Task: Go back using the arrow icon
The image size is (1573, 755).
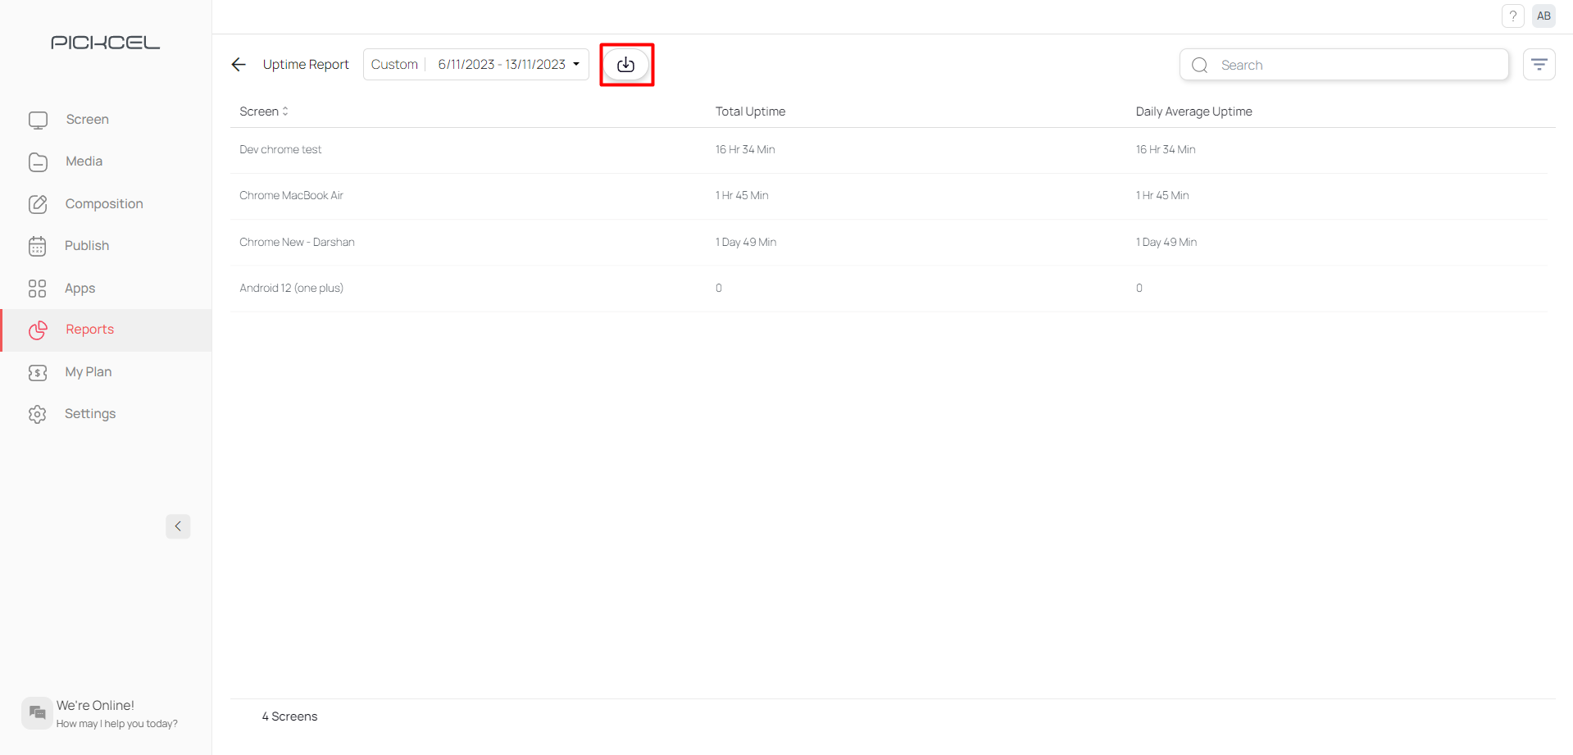Action: (x=239, y=65)
